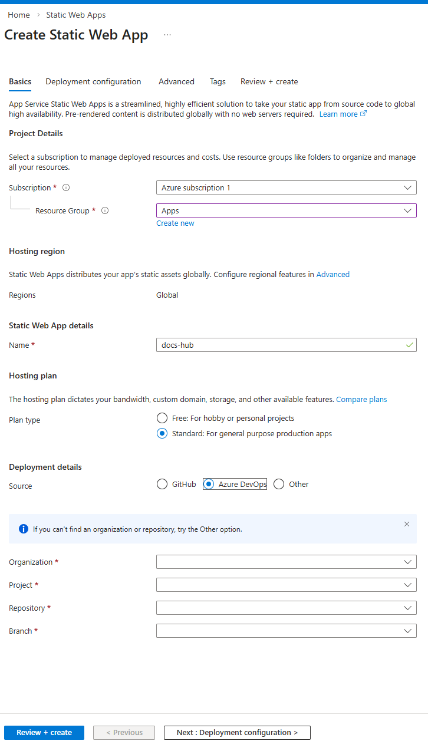Switch to the Advanced tab

[x=176, y=82]
